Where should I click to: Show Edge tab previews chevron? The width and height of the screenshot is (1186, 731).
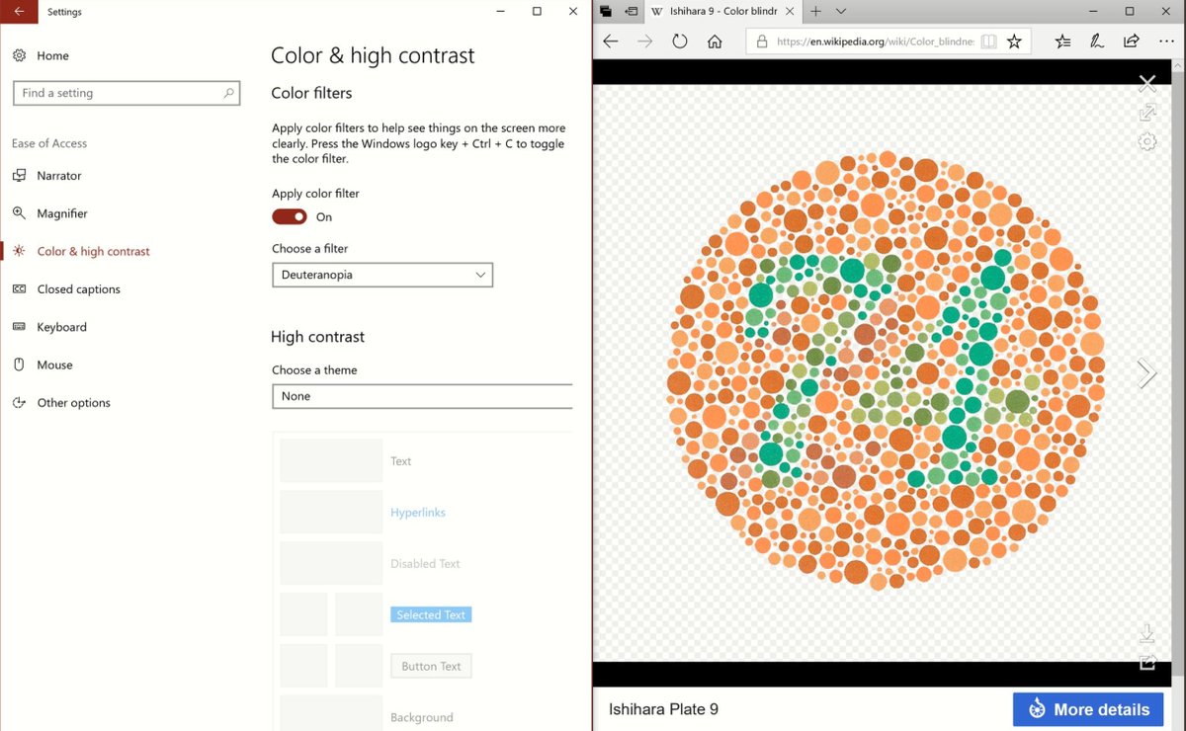click(x=841, y=12)
